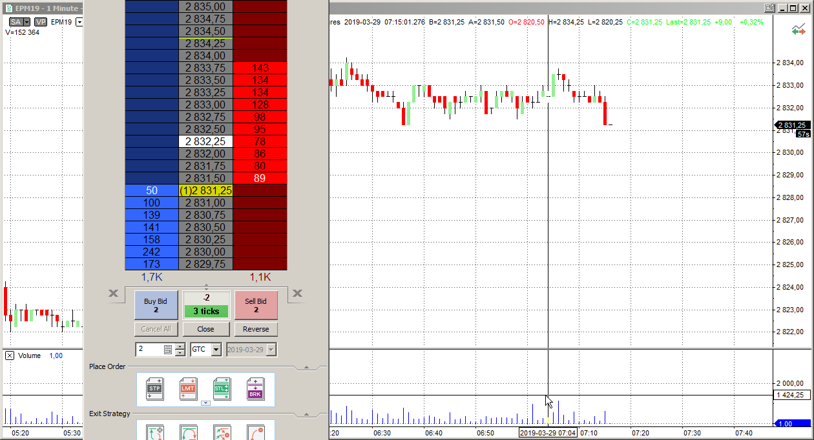Click the ladder resize handle above position box

click(x=206, y=286)
